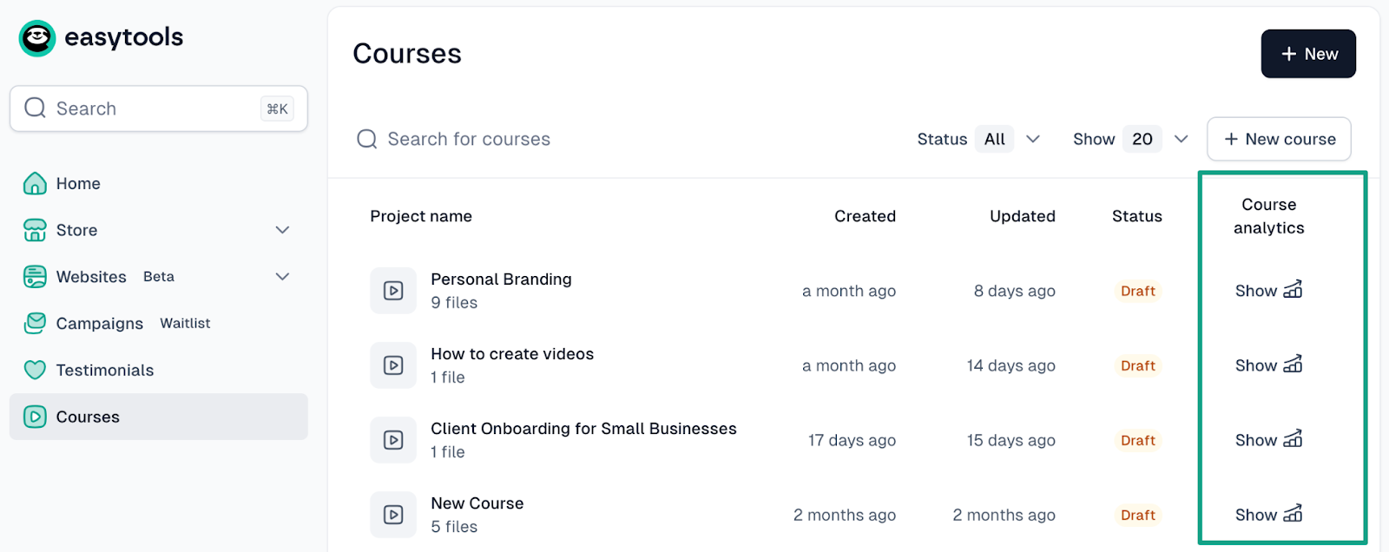Click the Testimonials heart icon
Screen dimensions: 1389x552
35,371
